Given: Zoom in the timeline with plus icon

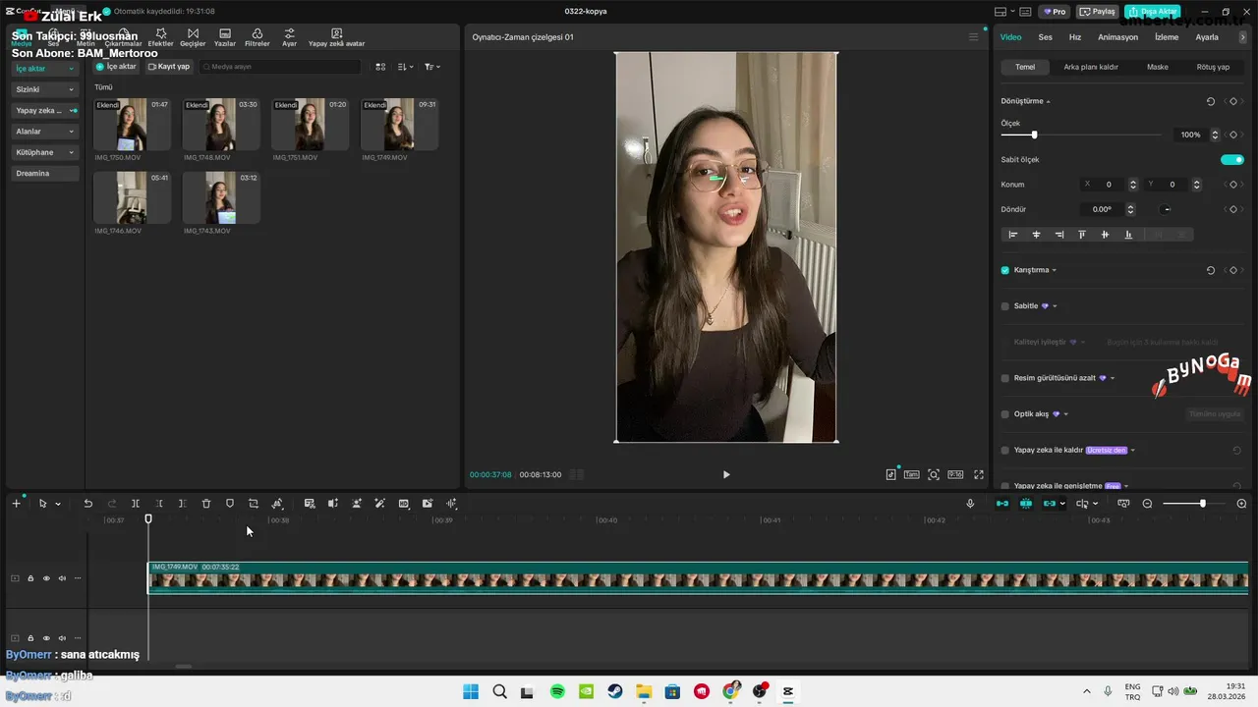Looking at the screenshot, I should coord(1241,504).
